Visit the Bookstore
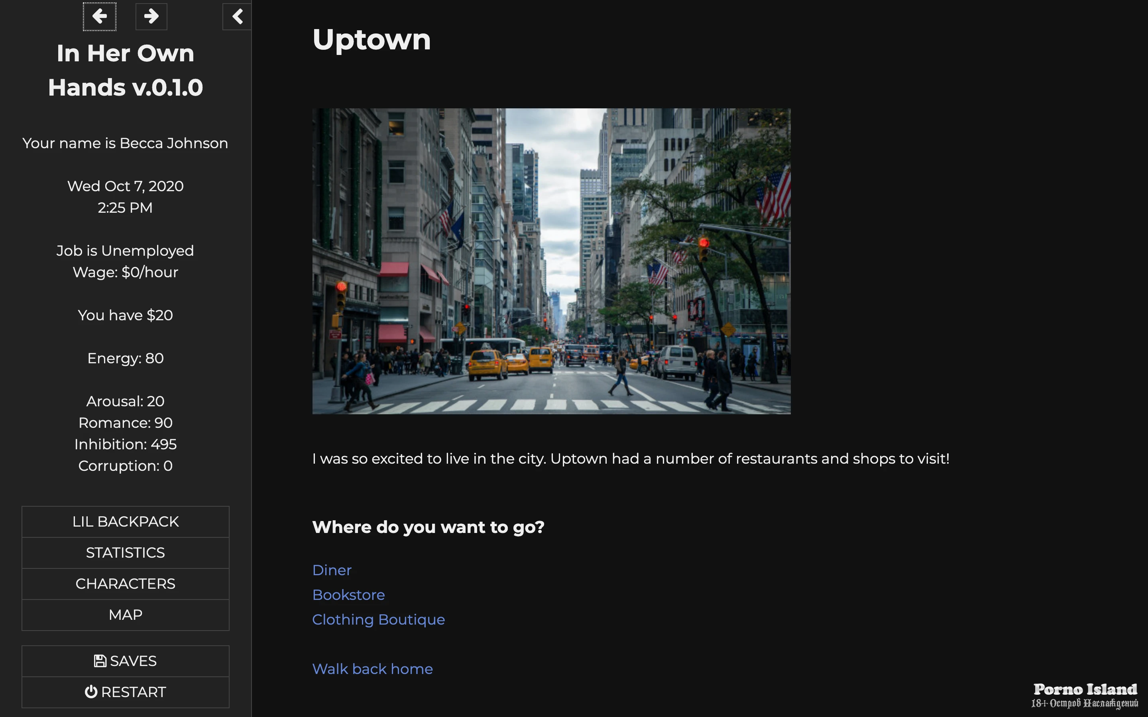This screenshot has height=717, width=1148. click(348, 595)
